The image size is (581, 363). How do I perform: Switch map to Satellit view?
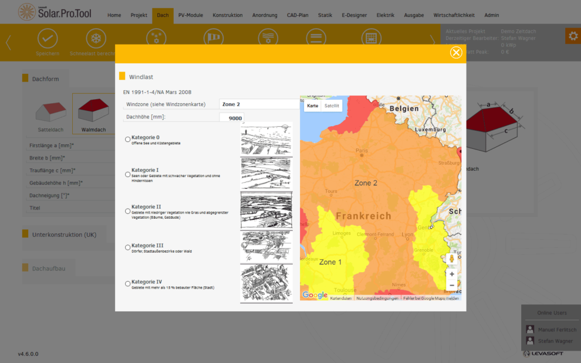(x=332, y=106)
